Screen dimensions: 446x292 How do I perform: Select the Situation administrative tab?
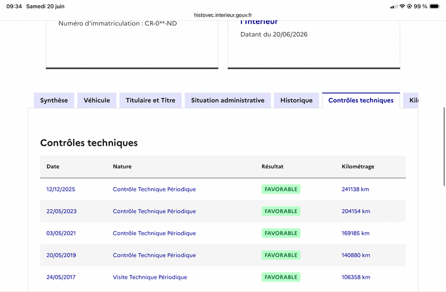point(228,101)
